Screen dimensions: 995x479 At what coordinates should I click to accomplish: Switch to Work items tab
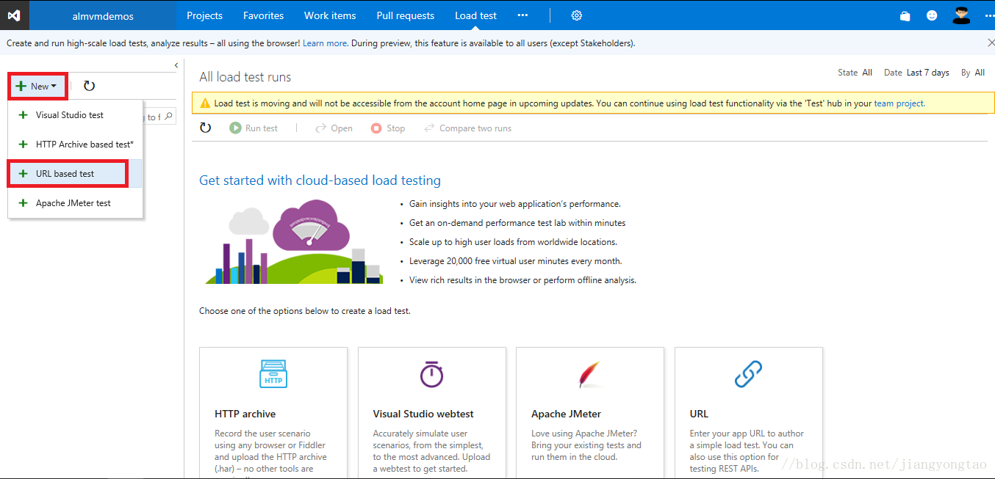coord(330,15)
